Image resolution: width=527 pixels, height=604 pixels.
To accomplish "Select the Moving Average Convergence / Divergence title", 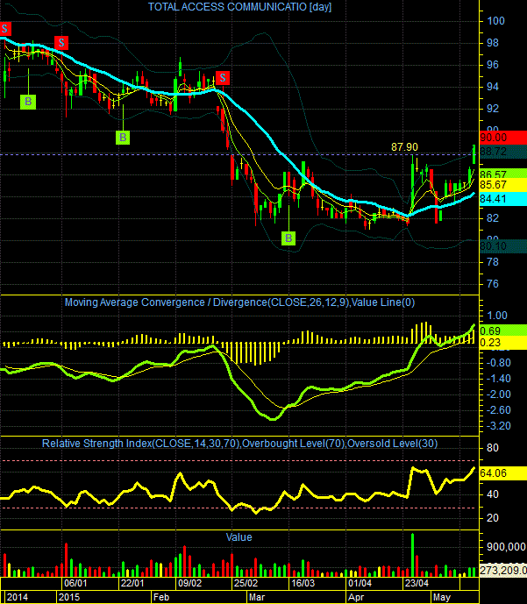I will coord(239,302).
